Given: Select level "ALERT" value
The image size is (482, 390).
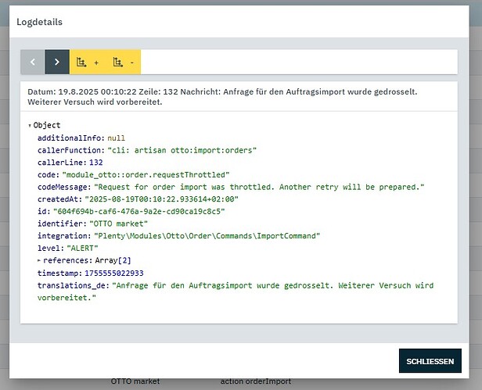Looking at the screenshot, I should click(82, 248).
